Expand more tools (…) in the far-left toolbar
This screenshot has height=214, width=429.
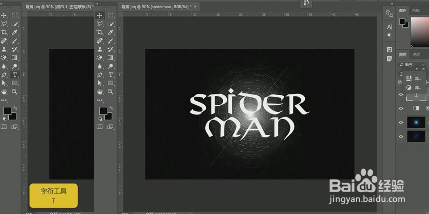point(4,100)
